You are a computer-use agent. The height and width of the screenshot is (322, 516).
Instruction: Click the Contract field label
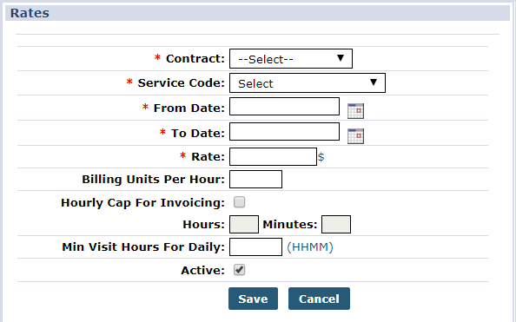pyautogui.click(x=195, y=58)
